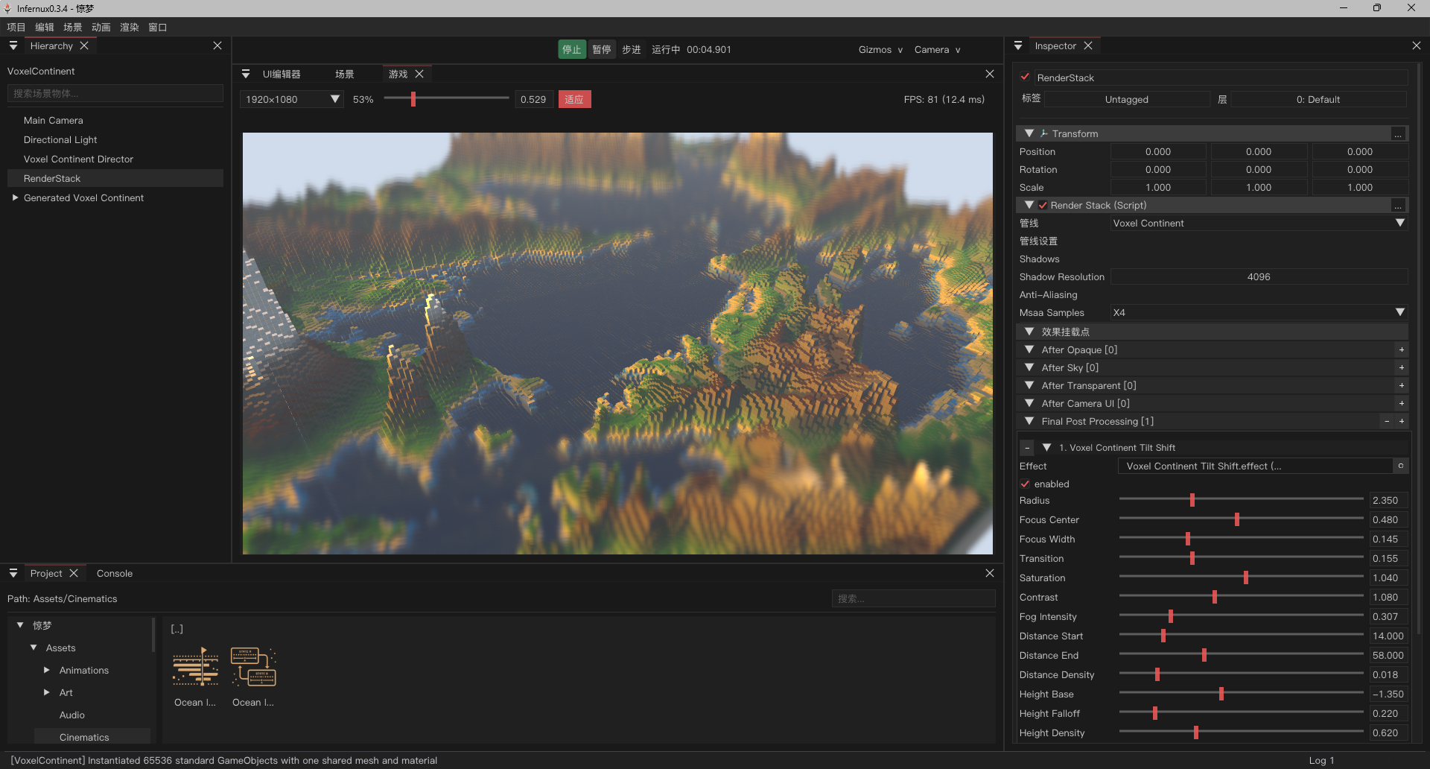1430x769 pixels.
Task: Add effect to After Opaque plus icon
Action: coord(1401,350)
